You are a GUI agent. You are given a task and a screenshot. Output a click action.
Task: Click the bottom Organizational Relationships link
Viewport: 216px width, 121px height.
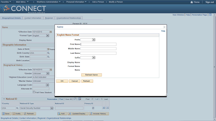59,118
